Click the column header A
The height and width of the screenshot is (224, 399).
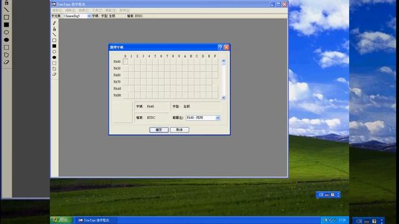185,56
